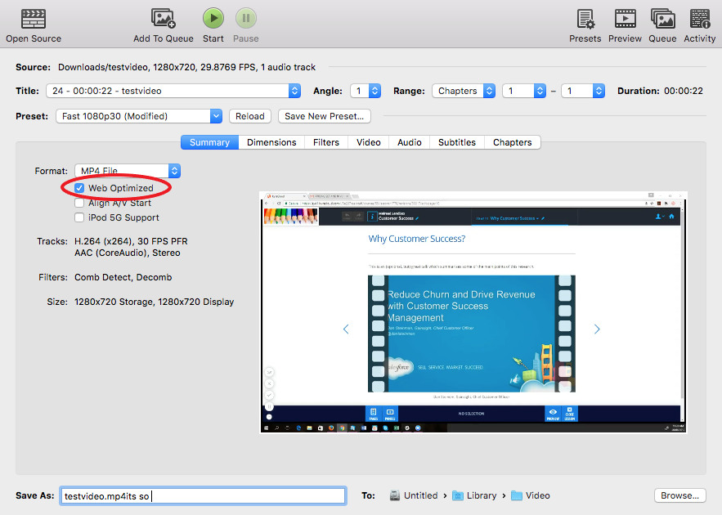Click the Add To Queue icon
This screenshot has width=722, height=515.
tap(164, 19)
